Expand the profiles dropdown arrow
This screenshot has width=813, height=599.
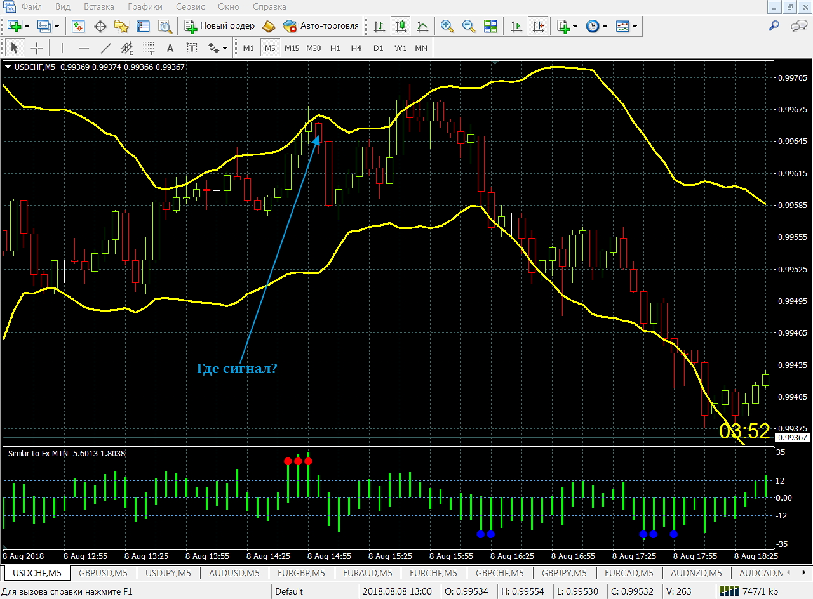pos(57,27)
